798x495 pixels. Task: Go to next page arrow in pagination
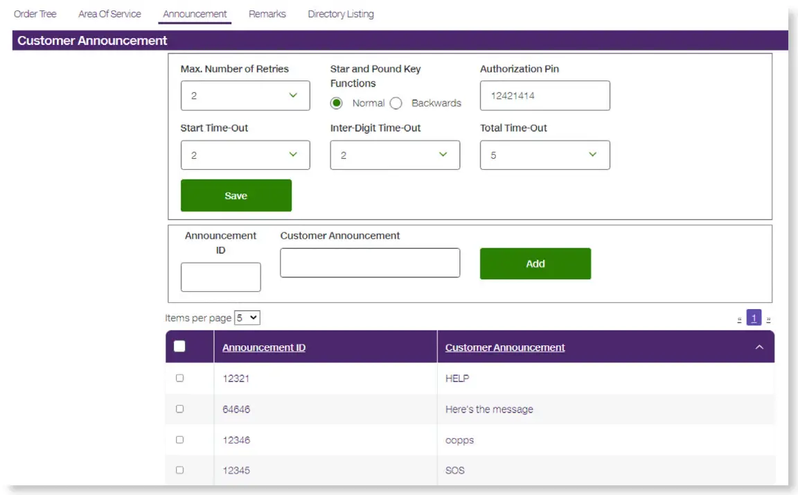point(769,320)
